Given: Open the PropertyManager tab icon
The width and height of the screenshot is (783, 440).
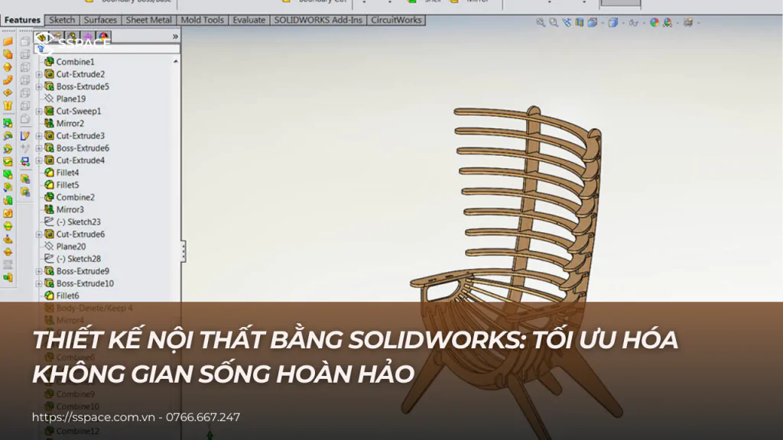Looking at the screenshot, I should coord(57,37).
